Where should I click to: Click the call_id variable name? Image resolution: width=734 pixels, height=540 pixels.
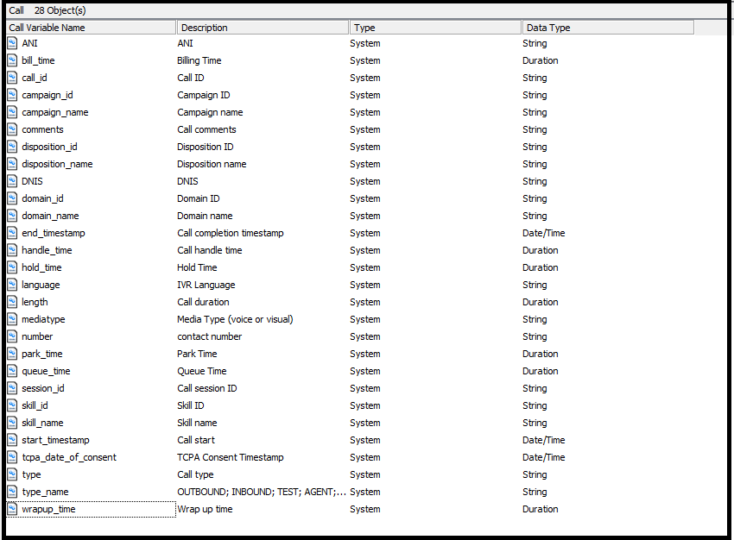(35, 78)
